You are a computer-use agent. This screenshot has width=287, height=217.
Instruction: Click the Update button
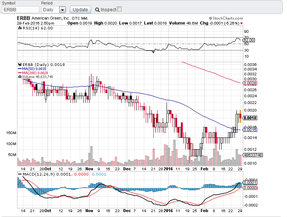click(80, 10)
